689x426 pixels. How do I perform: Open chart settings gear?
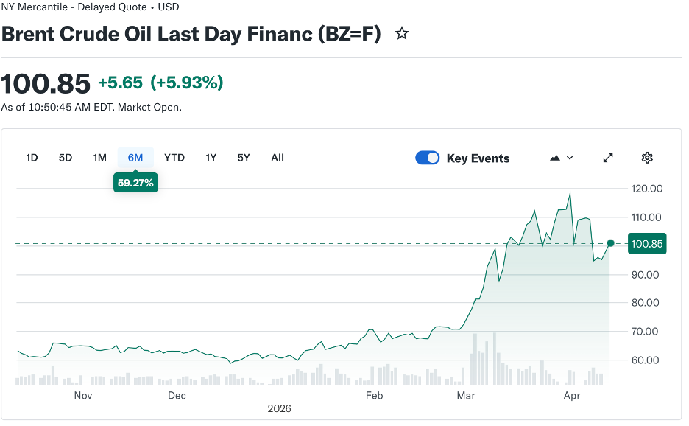pyautogui.click(x=647, y=158)
